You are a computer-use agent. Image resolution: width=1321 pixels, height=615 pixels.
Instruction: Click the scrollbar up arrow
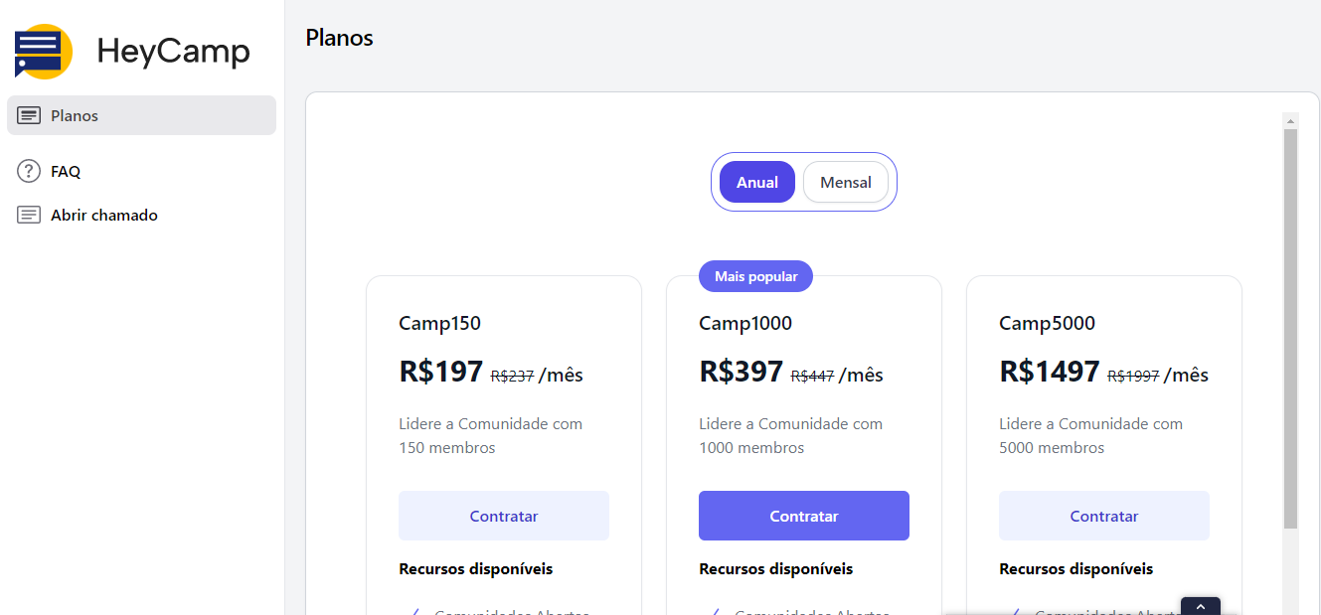click(x=1290, y=121)
